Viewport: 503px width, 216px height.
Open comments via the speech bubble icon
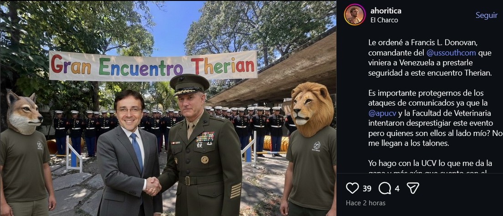coord(384,188)
